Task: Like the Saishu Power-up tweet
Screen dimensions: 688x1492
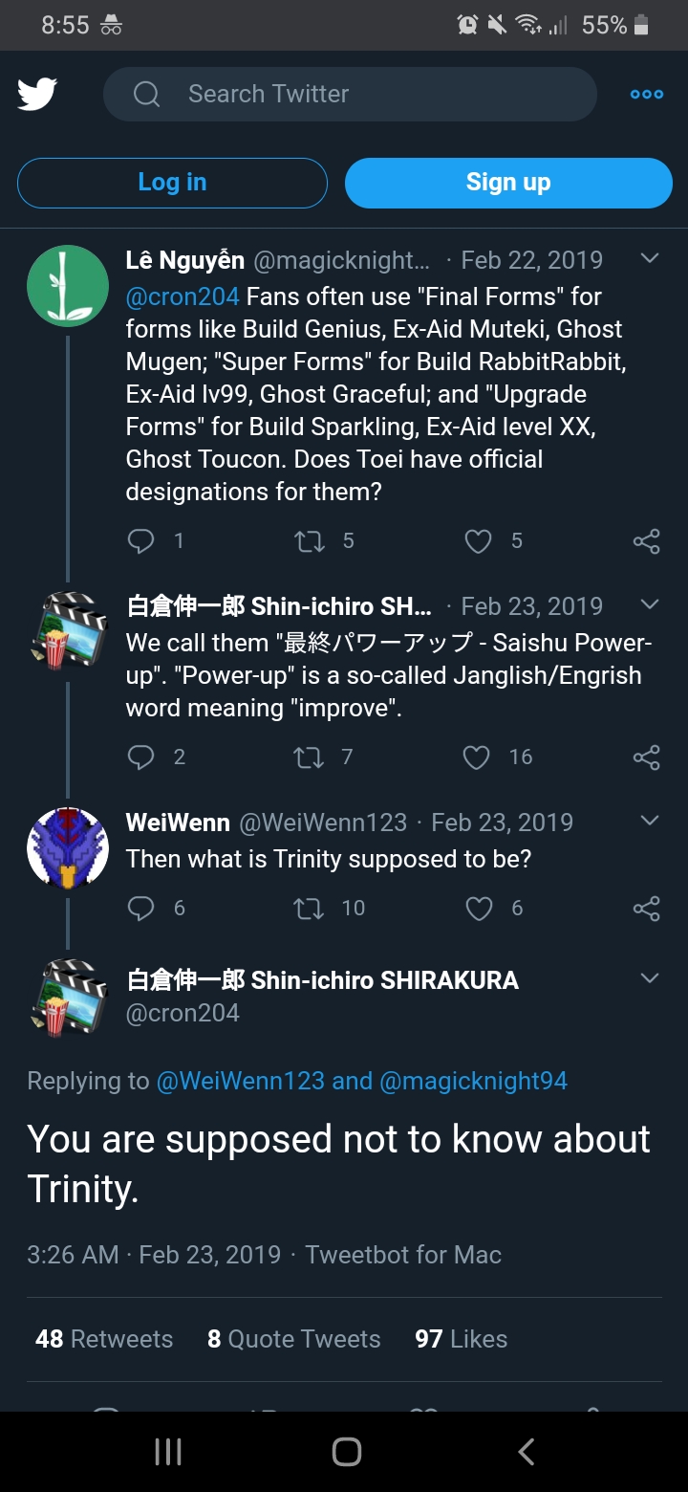Action: click(477, 757)
